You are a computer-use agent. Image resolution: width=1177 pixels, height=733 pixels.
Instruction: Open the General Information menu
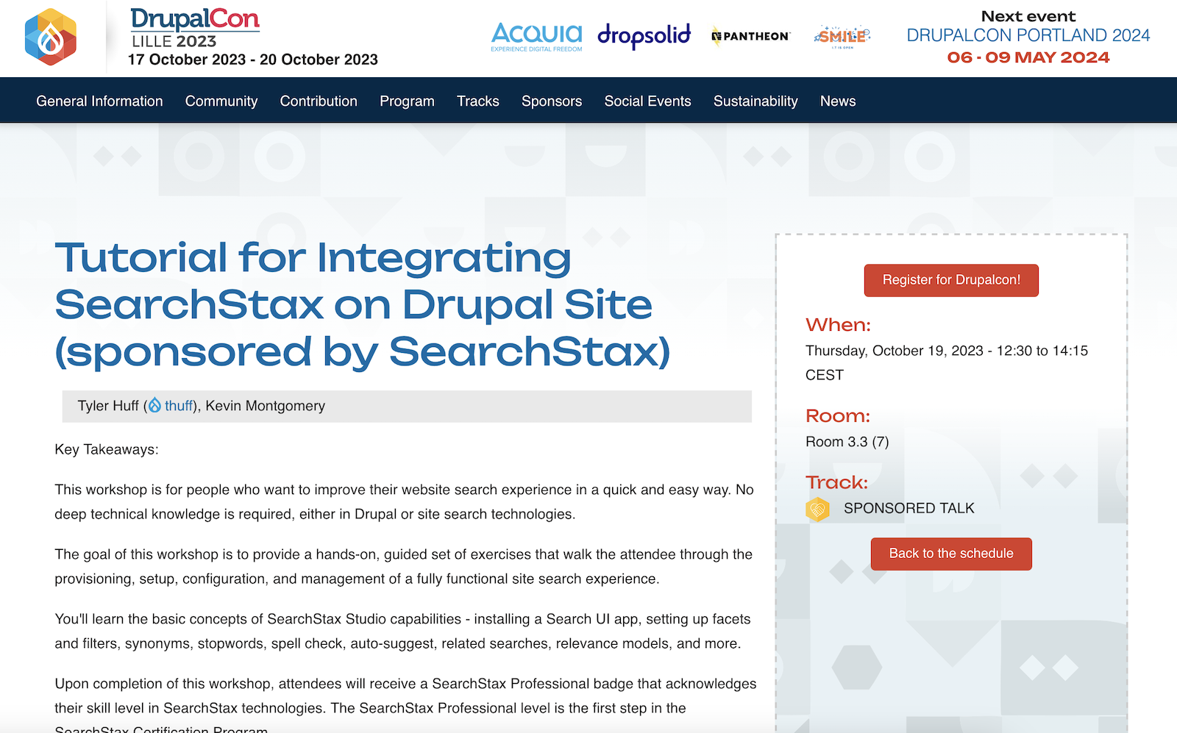99,101
